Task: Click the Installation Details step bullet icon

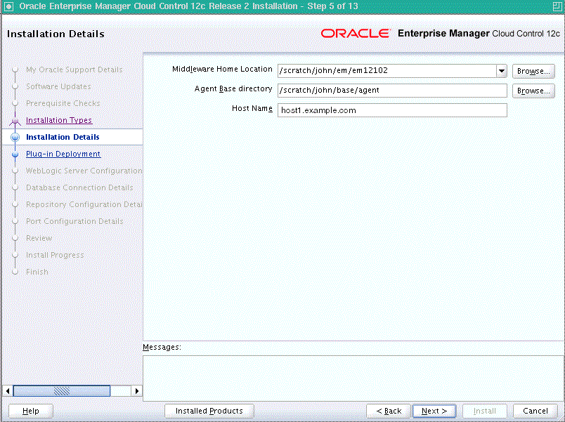Action: coord(15,137)
